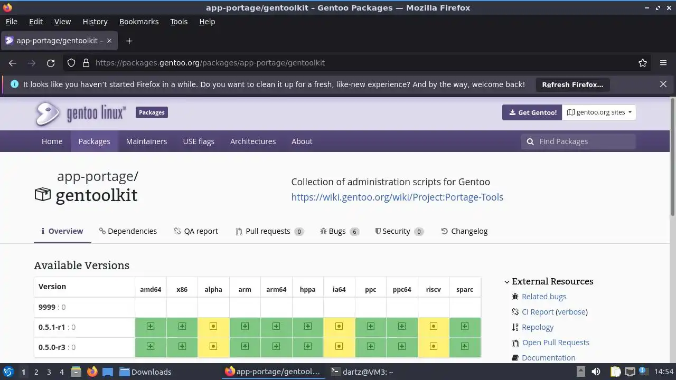
Task: Open the Related bugs link
Action: 544,297
